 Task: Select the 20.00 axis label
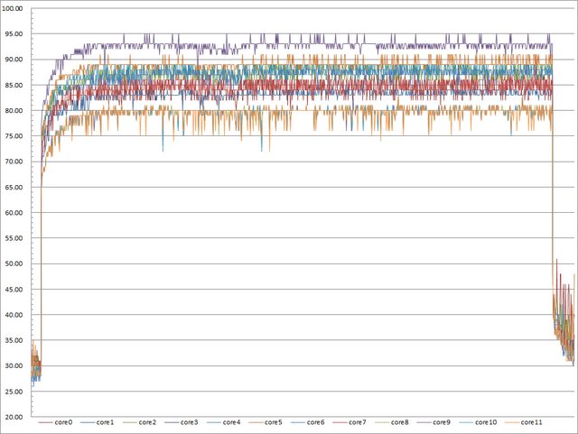(15, 418)
